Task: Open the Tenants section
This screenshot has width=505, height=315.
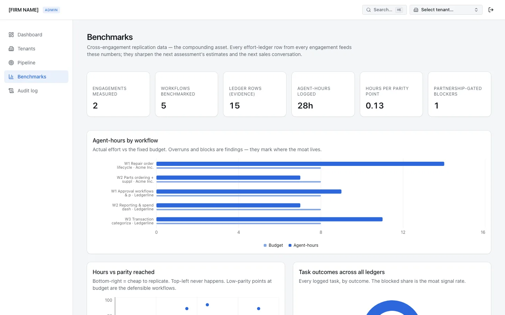Action: coord(36,49)
